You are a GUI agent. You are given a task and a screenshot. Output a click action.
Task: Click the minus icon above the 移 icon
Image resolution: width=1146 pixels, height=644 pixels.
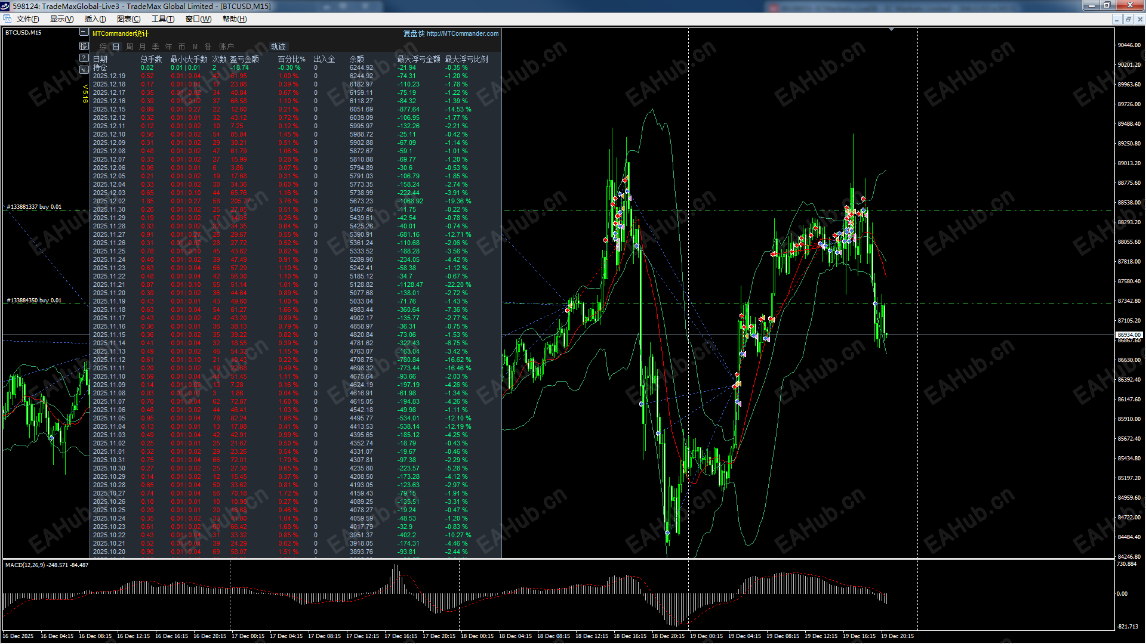pos(84,32)
